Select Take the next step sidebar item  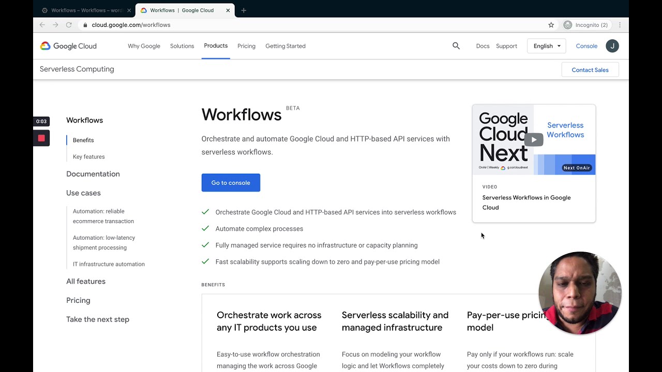click(x=98, y=319)
